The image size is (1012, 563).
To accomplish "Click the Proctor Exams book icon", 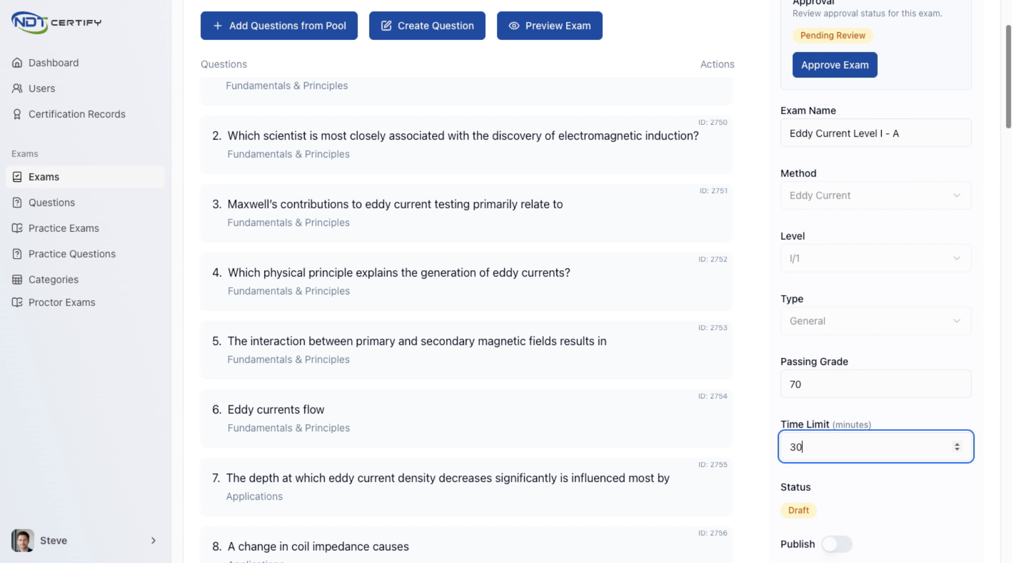I will [x=17, y=302].
